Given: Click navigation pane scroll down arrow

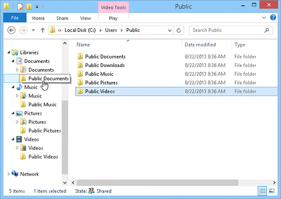Looking at the screenshot, I should (65, 183).
